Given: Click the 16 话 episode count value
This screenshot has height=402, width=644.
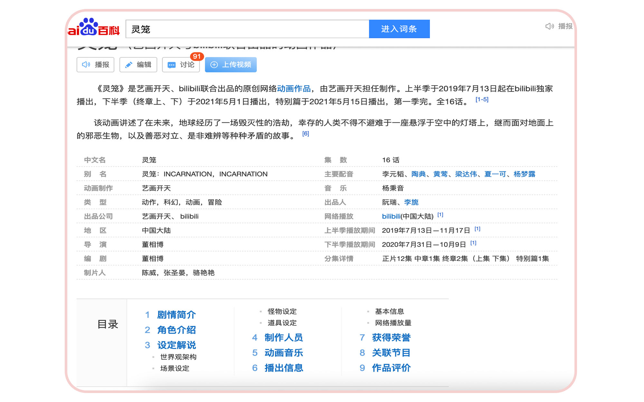Looking at the screenshot, I should coord(391,160).
